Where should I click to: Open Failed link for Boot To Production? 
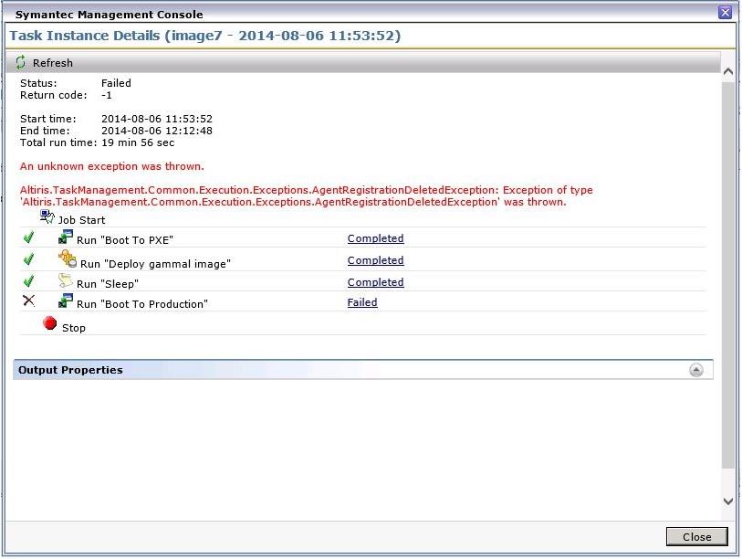pos(362,302)
